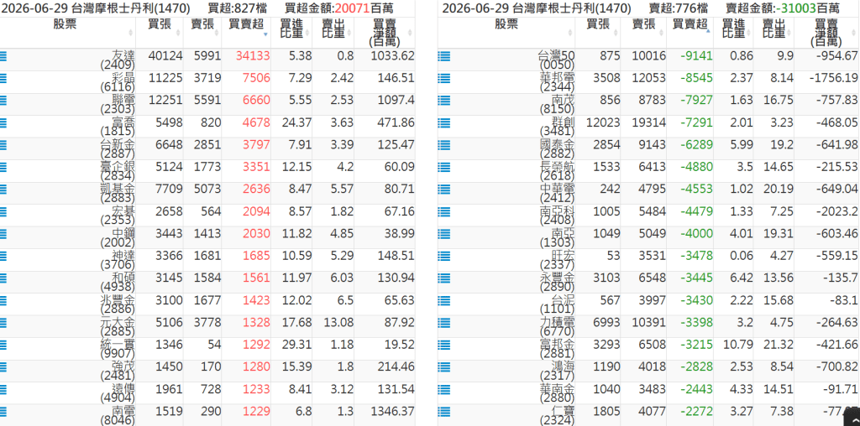The image size is (860, 426).
Task: Sort right table by 買賣超 column
Action: (x=690, y=33)
